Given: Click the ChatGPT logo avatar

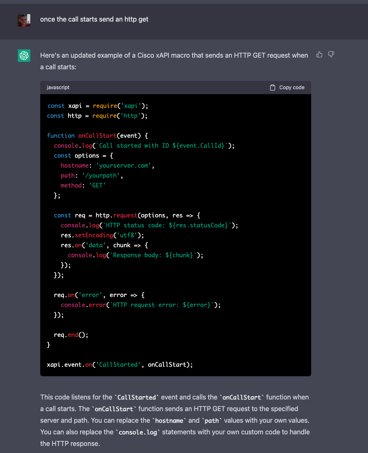Looking at the screenshot, I should coord(24,55).
